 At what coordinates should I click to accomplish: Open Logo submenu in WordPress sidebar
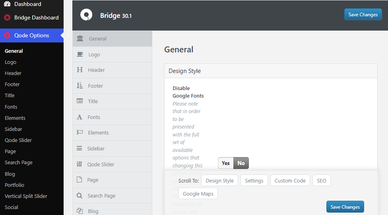[10, 62]
